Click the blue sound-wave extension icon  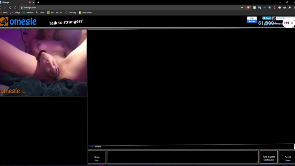point(265,8)
